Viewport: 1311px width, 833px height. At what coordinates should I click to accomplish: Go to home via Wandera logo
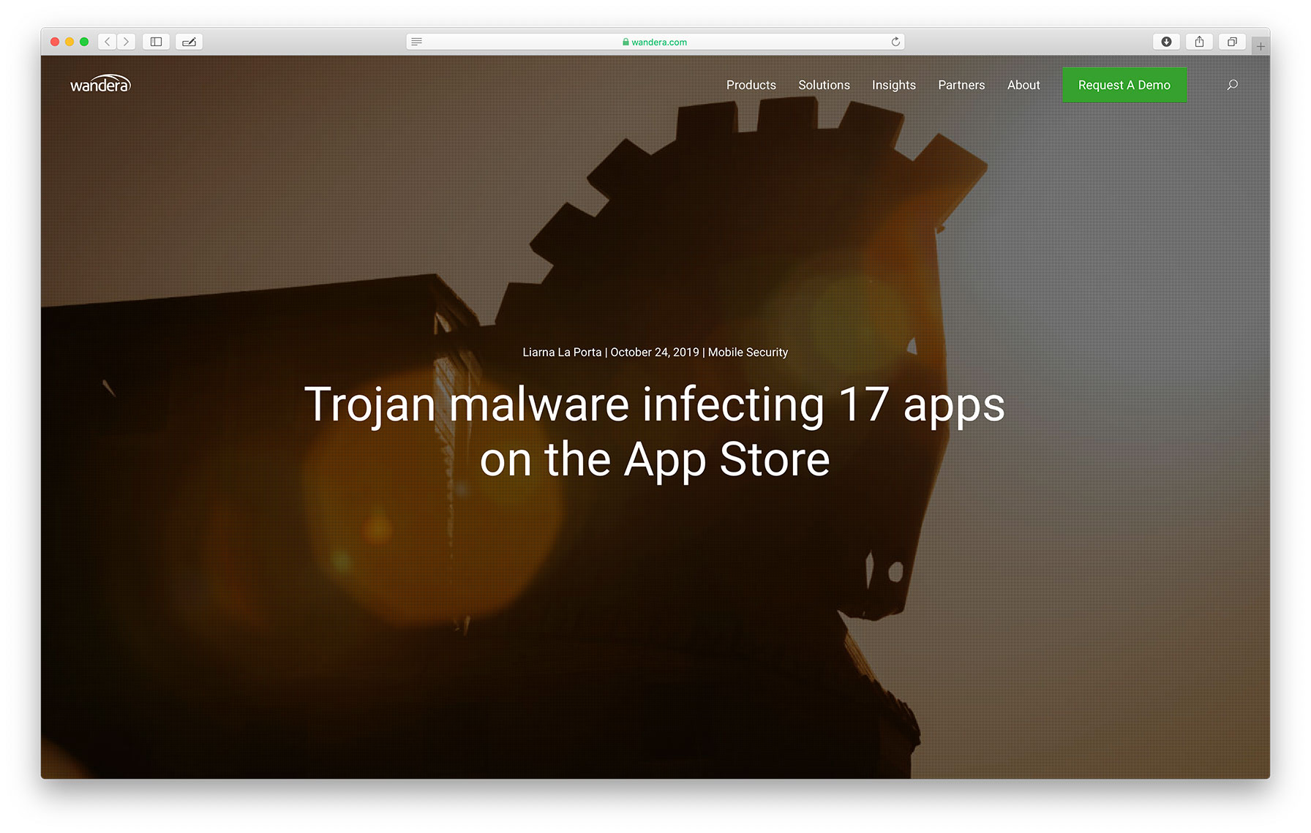coord(100,84)
